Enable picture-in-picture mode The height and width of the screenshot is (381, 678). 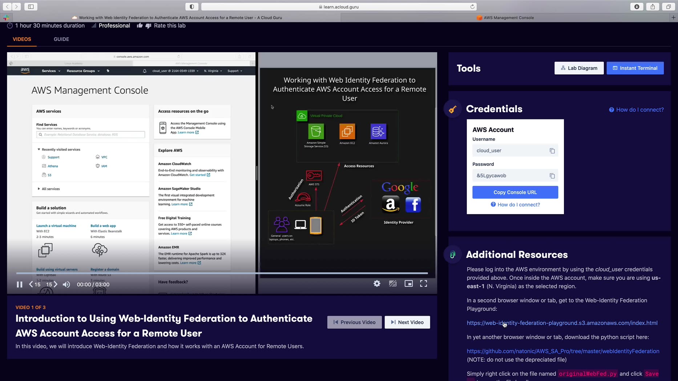point(409,284)
